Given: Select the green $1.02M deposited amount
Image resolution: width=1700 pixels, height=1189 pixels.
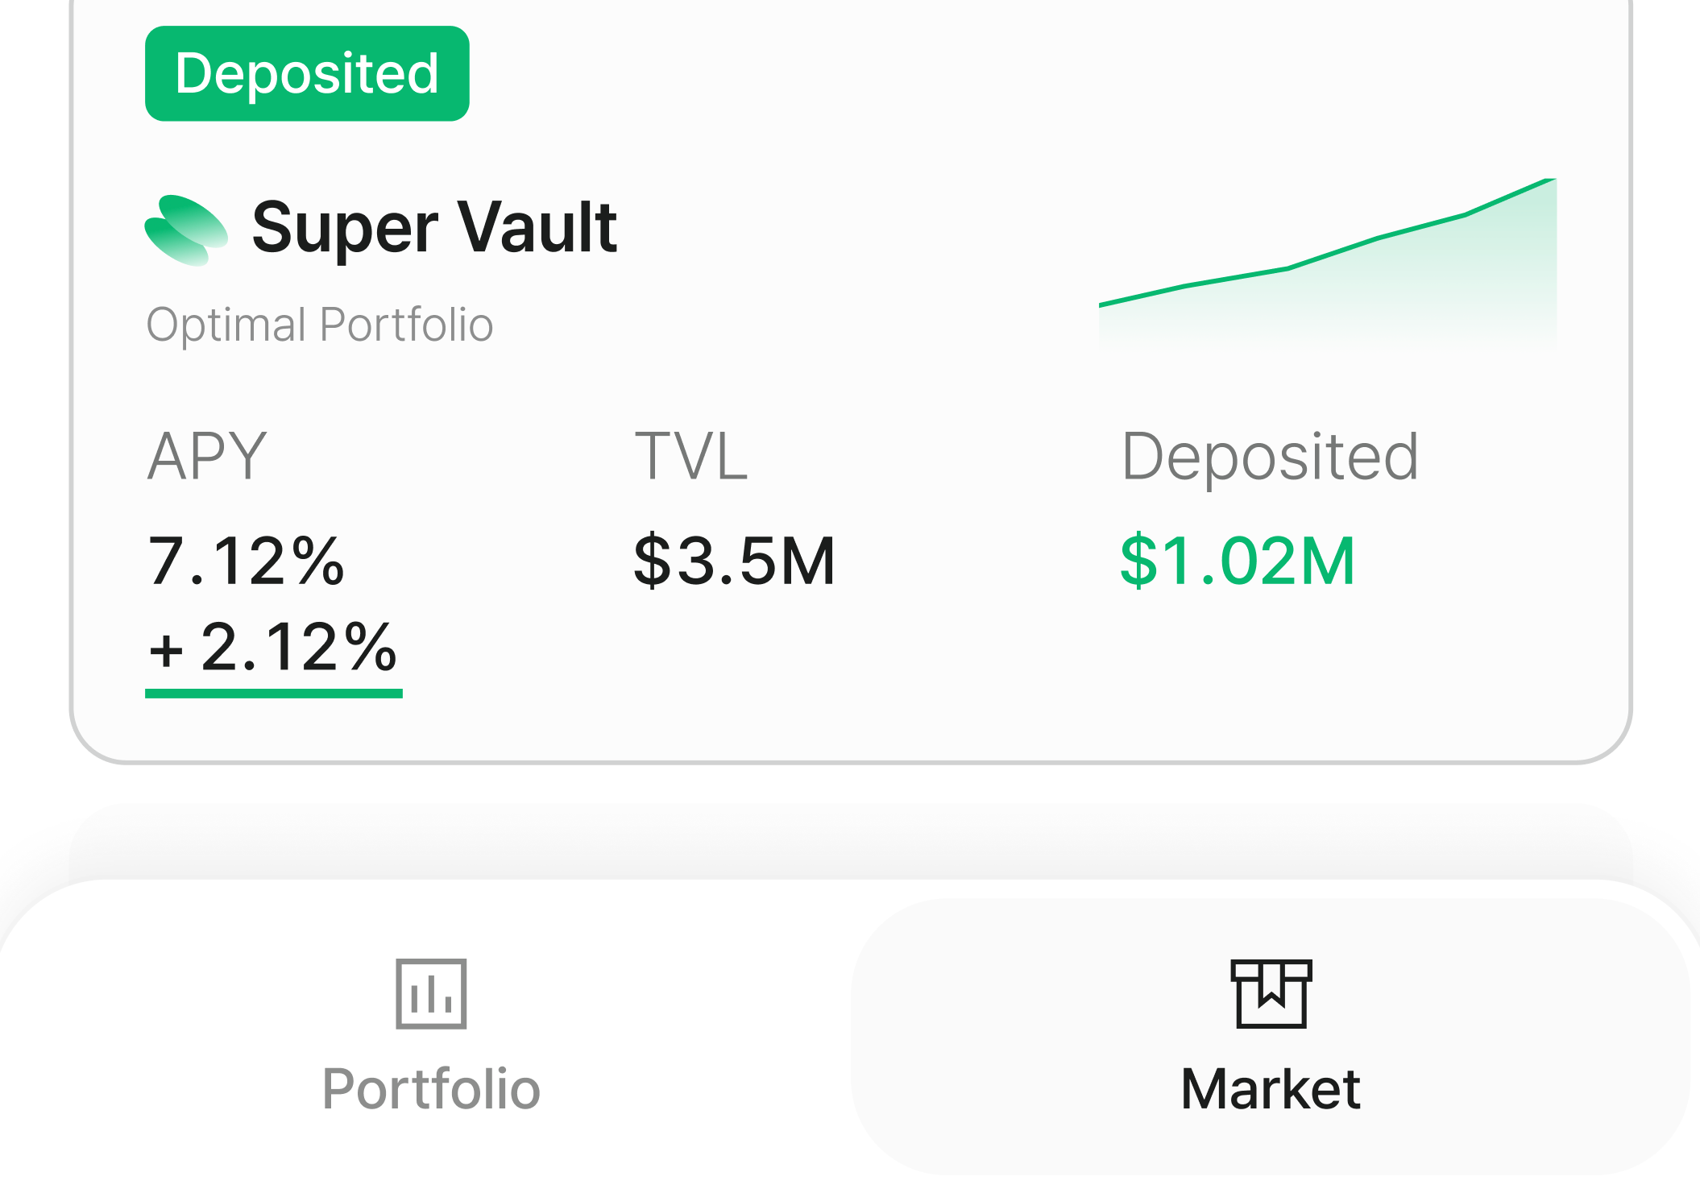Looking at the screenshot, I should click(1238, 561).
